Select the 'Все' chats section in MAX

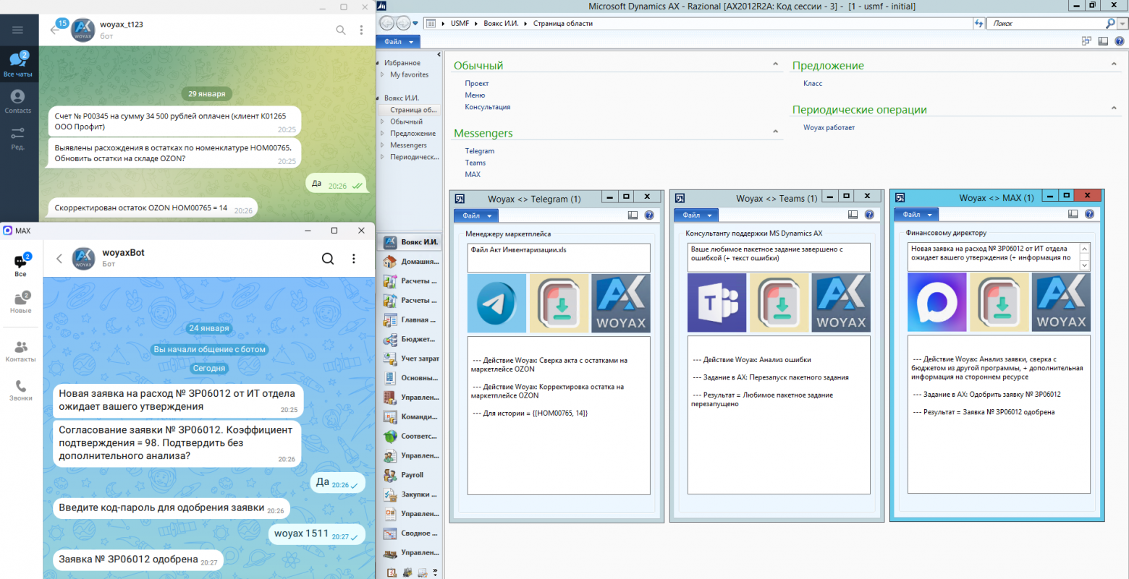pos(21,265)
